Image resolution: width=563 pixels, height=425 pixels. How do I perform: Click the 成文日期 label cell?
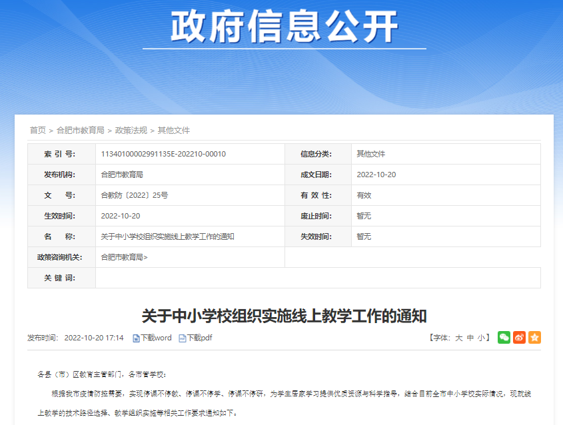click(x=318, y=175)
